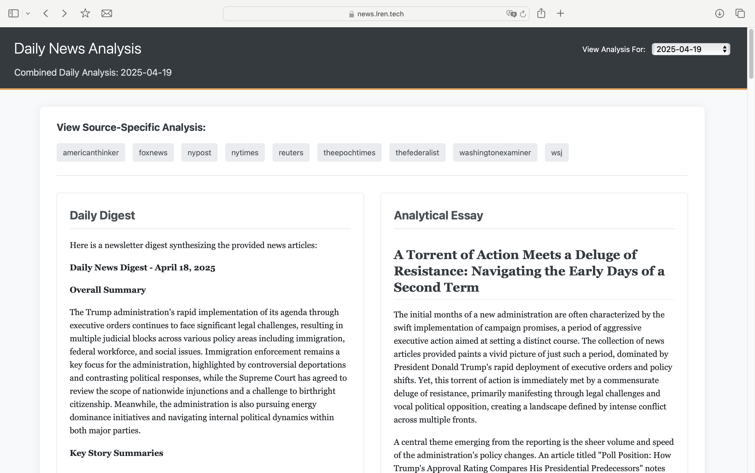This screenshot has height=473, width=755.
Task: Open the 2025-04-19 date dropdown
Action: click(691, 49)
